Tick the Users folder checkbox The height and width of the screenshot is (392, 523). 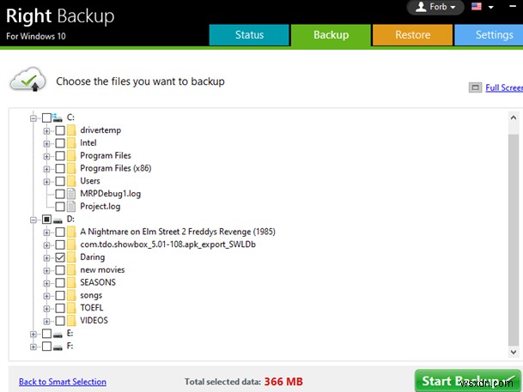click(60, 181)
